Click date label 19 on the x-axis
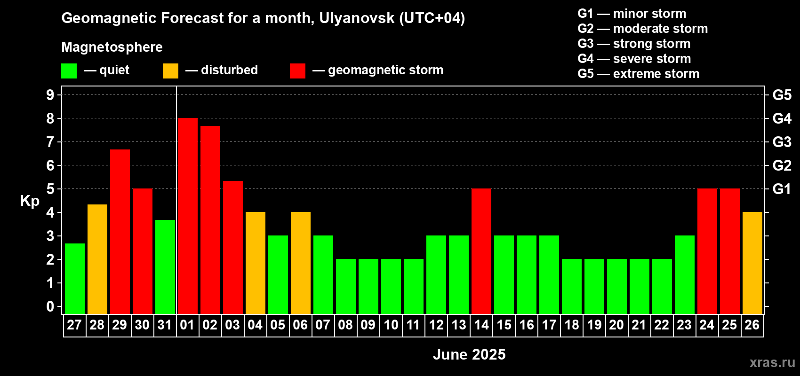Viewport: 800px width, 376px height. (x=594, y=325)
